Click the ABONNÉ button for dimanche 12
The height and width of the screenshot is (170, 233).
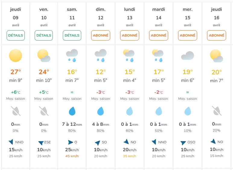(101, 35)
